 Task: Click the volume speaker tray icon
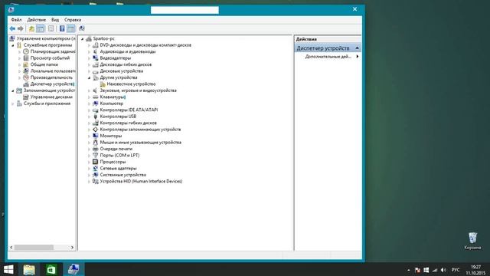tap(443, 270)
